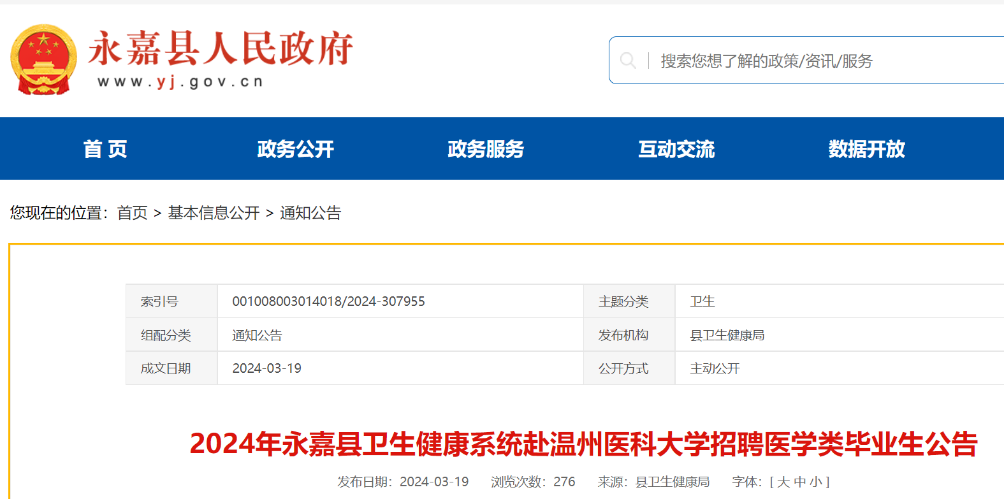
Task: Select index number 001008003014018/2024-307955
Action: (328, 301)
